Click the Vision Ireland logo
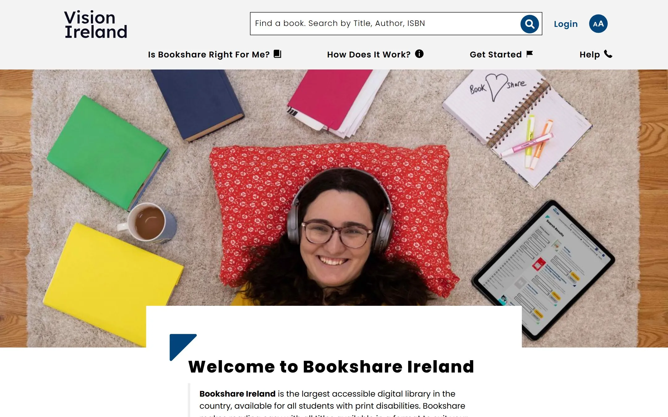Image resolution: width=668 pixels, height=417 pixels. pos(96,25)
